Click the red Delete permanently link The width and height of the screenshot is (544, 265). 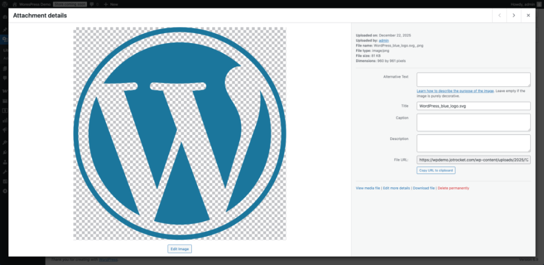click(x=453, y=188)
